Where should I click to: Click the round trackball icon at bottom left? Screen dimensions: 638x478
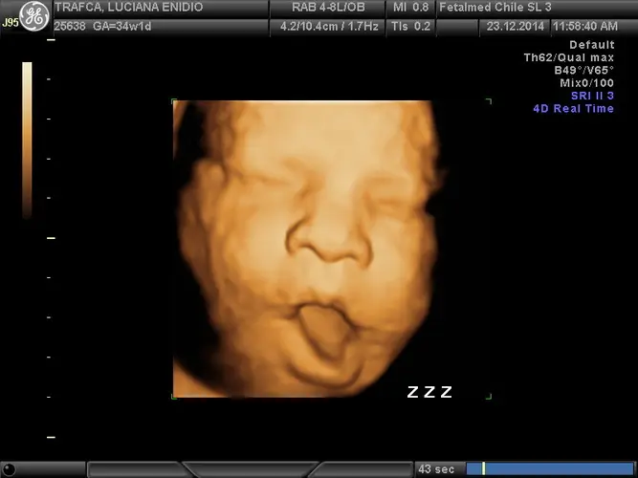[10, 469]
